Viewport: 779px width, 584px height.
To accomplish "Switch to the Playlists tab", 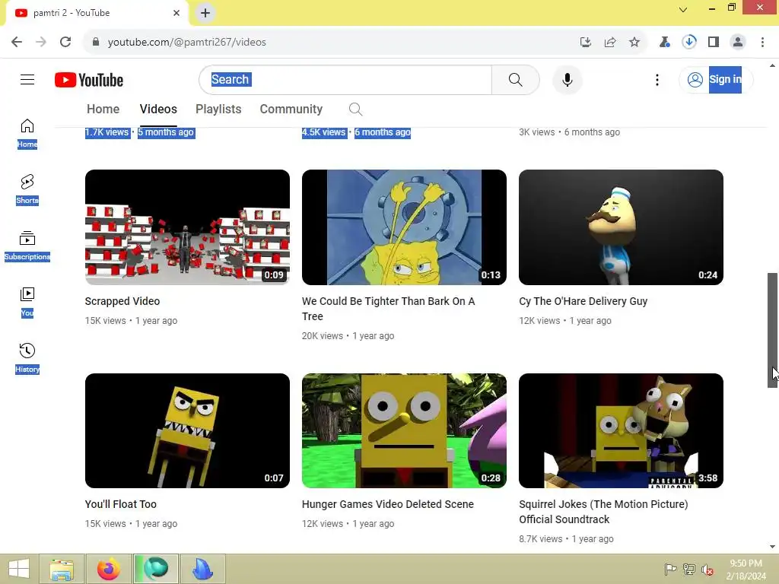I will 218,109.
